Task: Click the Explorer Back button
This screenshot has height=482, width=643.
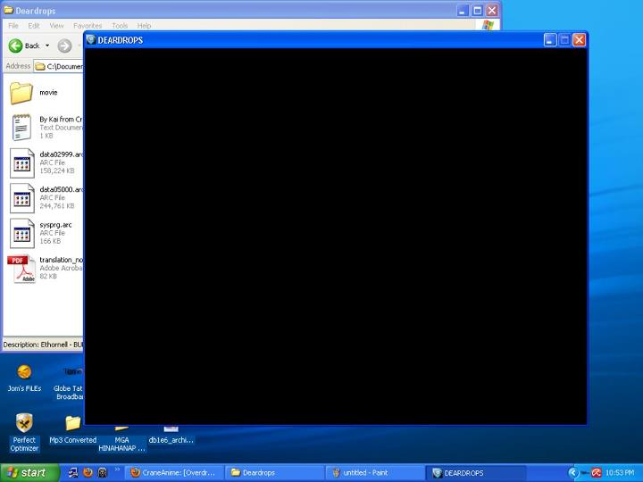Action: [23, 46]
